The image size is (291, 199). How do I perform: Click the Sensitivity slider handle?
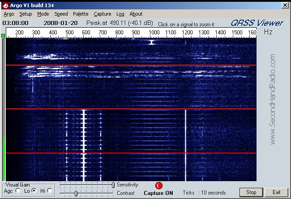tap(113, 185)
